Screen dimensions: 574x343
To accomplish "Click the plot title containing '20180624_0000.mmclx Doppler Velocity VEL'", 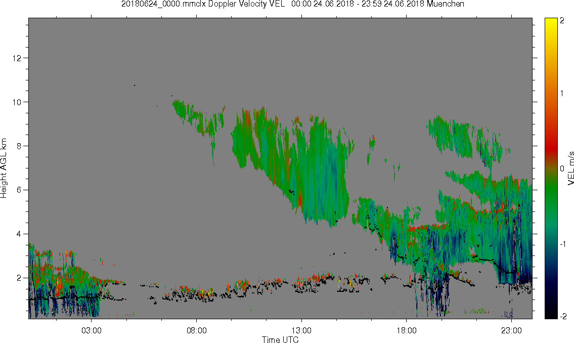I will click(x=292, y=4).
